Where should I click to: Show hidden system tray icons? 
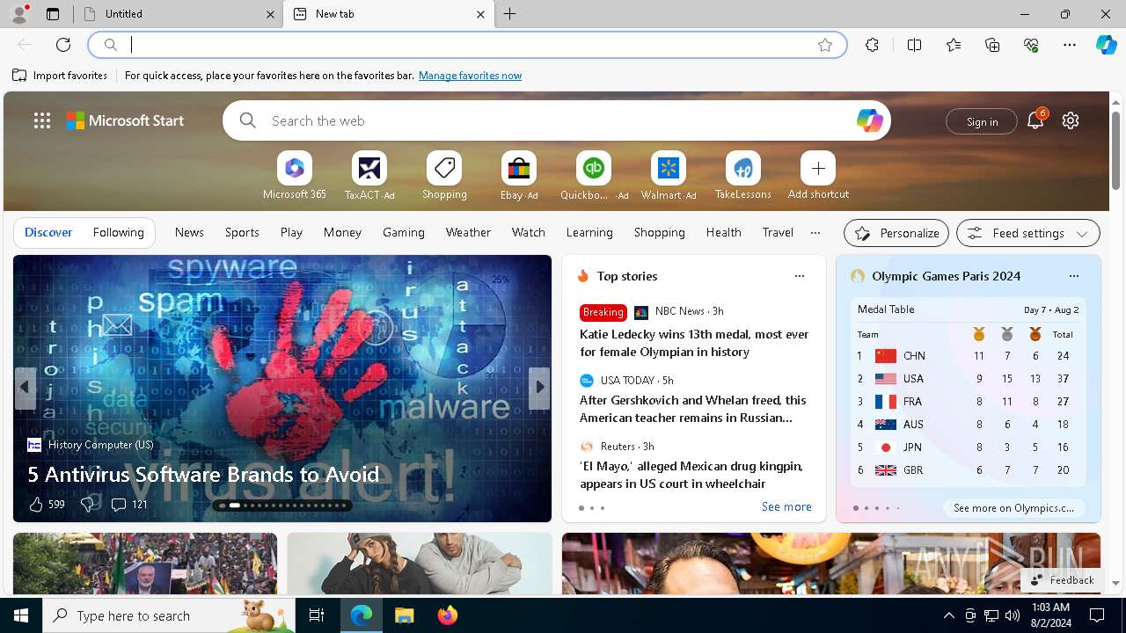(948, 615)
